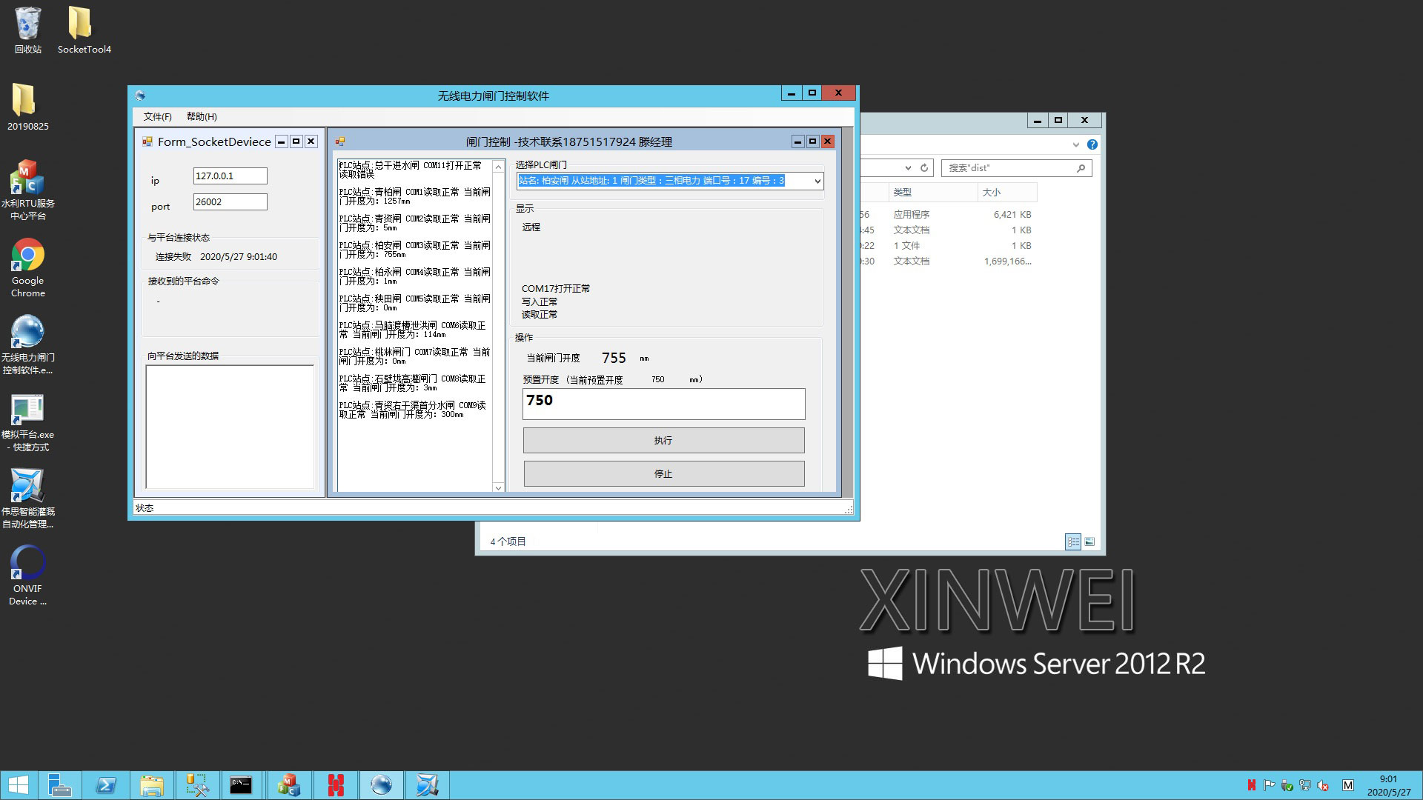Open the SocketTool4 folder on desktop
1423x800 pixels.
tap(84, 30)
